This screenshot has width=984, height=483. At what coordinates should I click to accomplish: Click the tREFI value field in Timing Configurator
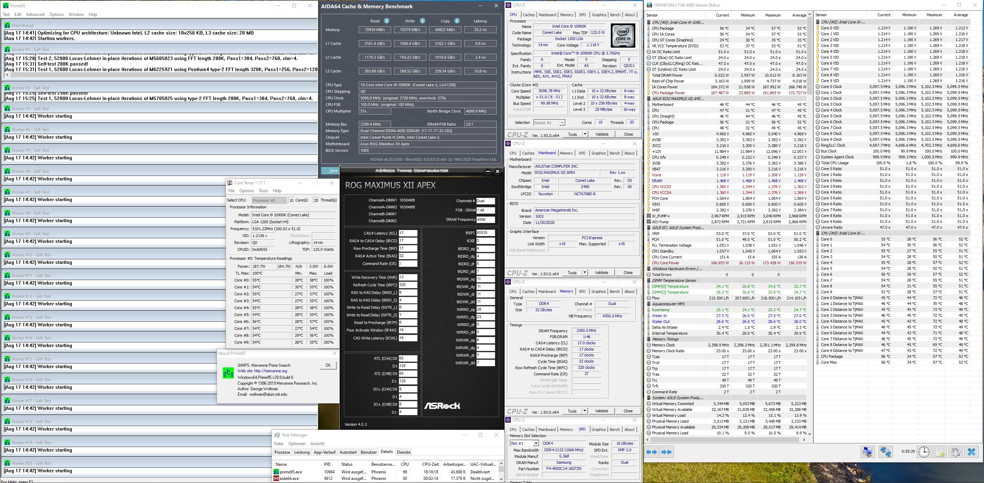[486, 232]
